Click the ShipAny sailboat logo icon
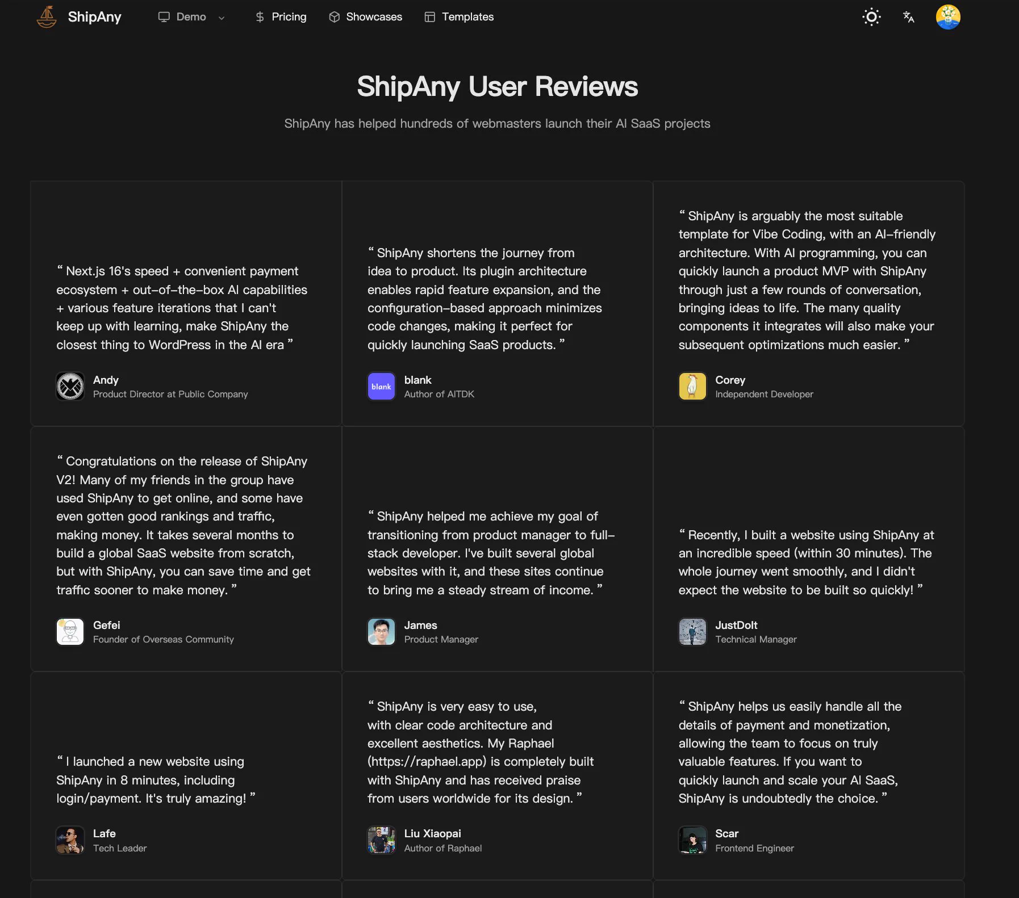This screenshot has height=898, width=1019. click(x=47, y=17)
